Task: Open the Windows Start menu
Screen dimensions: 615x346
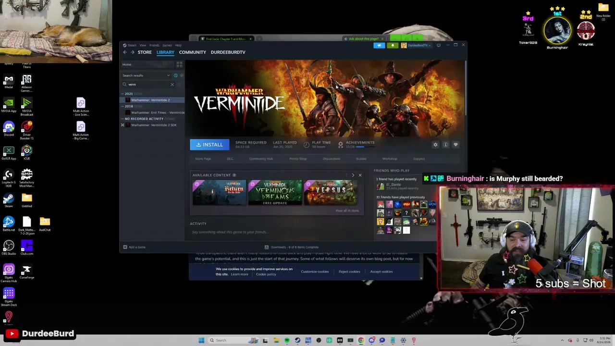Action: click(201, 340)
